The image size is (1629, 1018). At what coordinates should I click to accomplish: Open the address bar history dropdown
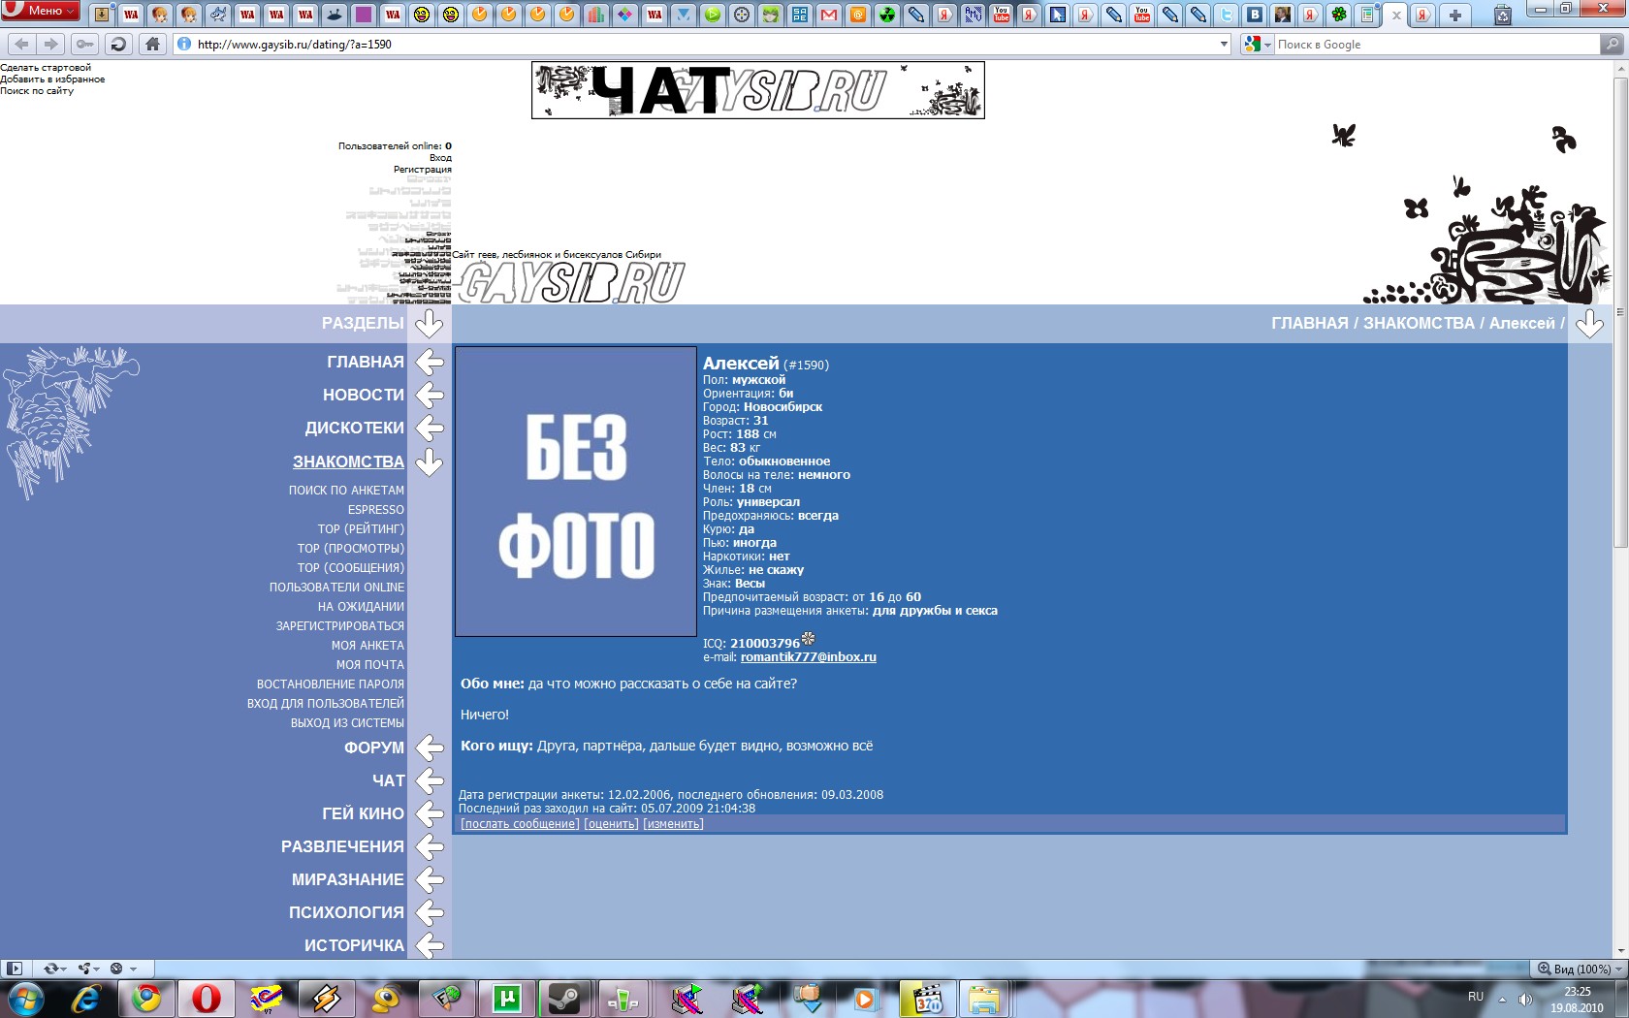click(1224, 44)
